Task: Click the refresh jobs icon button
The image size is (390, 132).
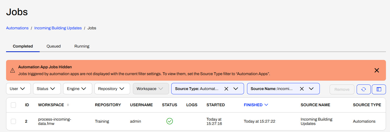Action: click(363, 89)
